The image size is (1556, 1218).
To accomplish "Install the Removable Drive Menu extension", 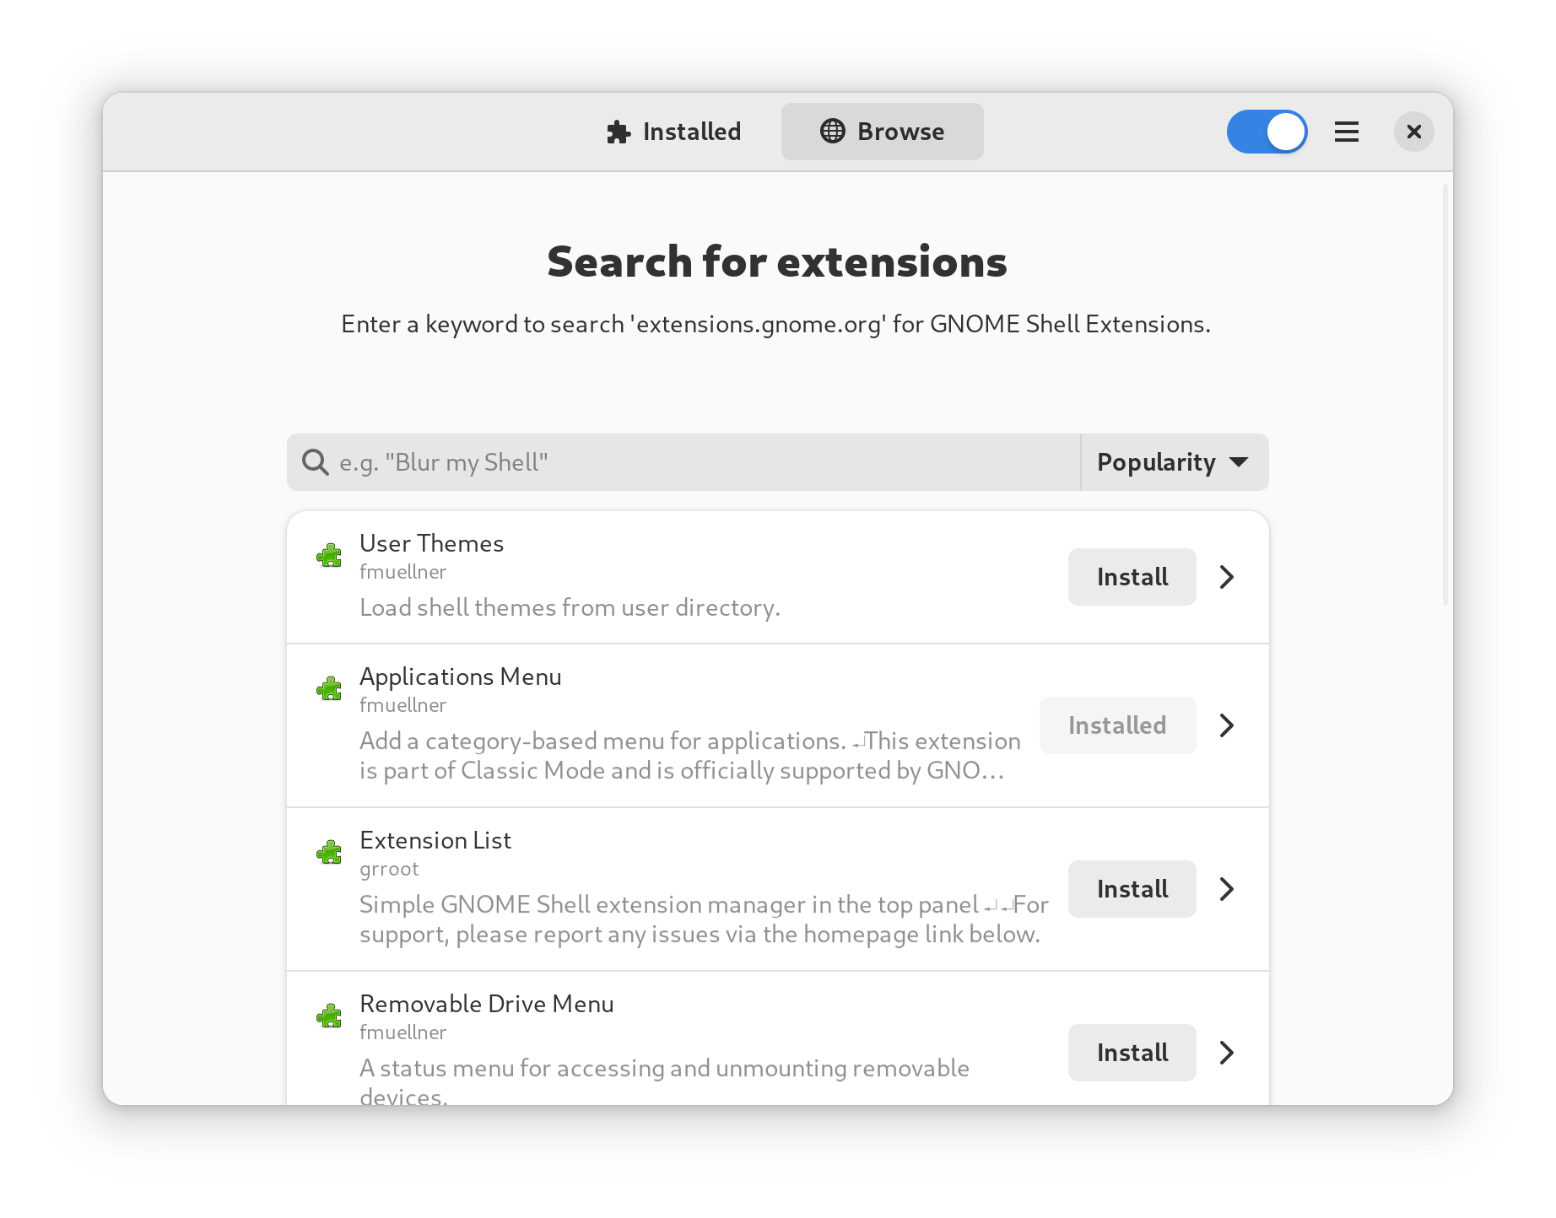I will 1132,1053.
